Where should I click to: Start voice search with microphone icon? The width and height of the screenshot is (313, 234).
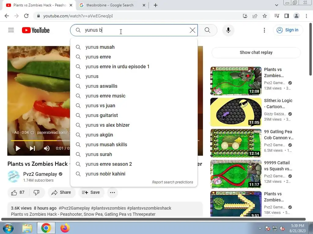pos(228,30)
